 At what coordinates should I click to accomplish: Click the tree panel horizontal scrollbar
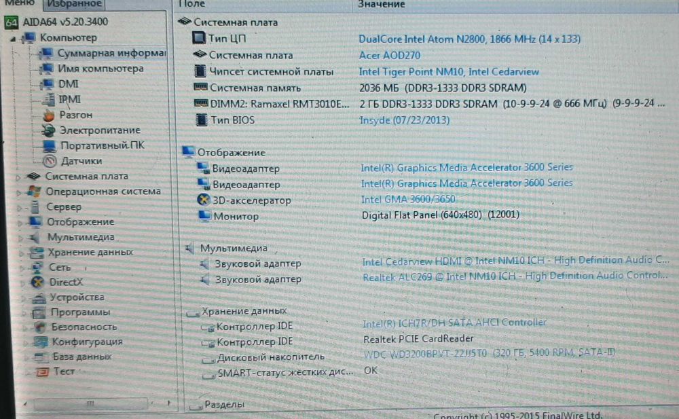(90, 403)
